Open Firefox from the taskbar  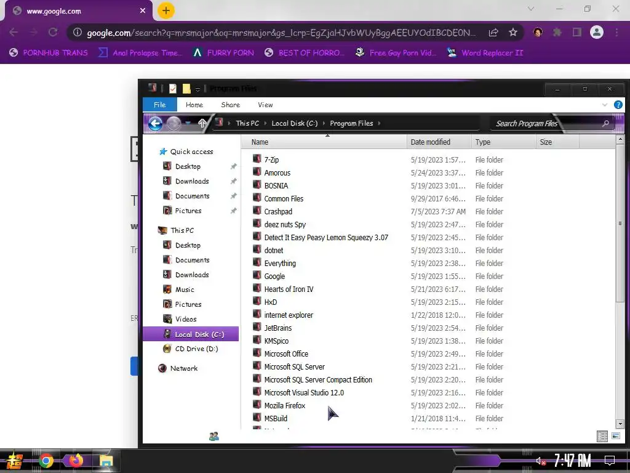click(x=75, y=460)
